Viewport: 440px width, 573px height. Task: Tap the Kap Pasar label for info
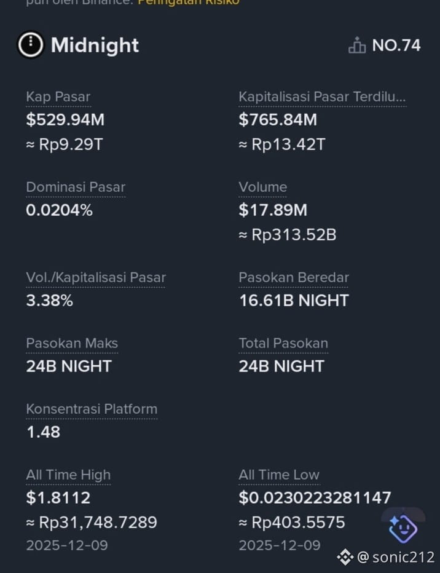[x=58, y=97]
